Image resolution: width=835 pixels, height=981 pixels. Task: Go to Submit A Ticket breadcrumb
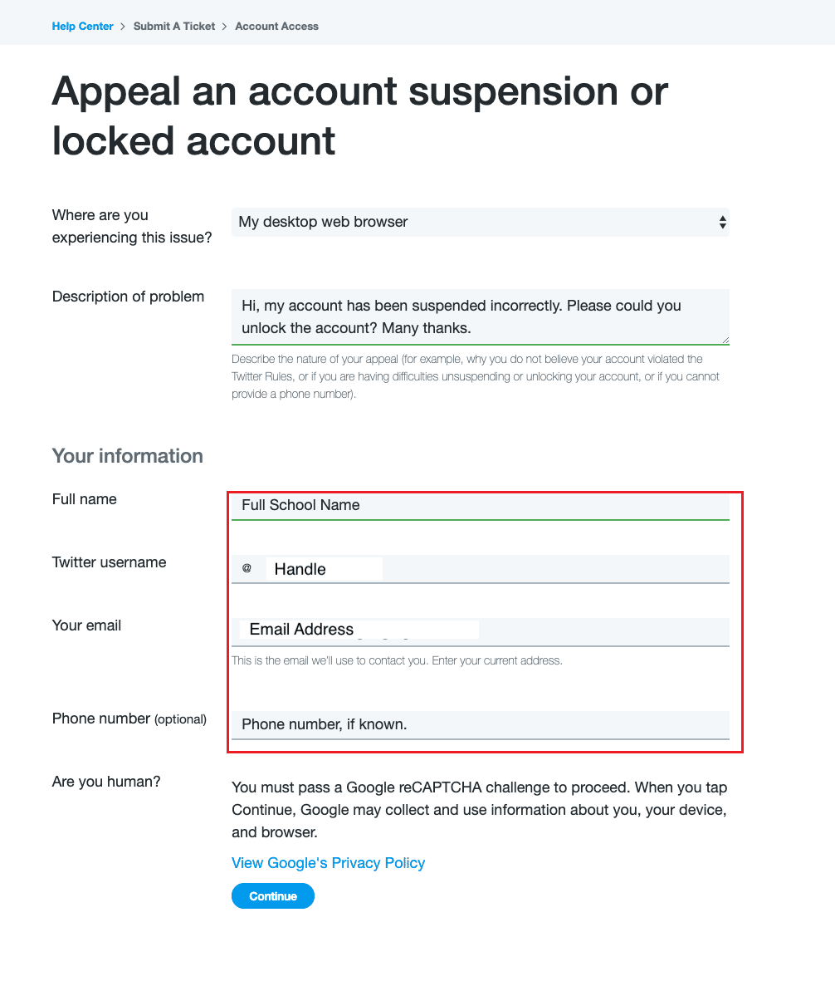coord(173,27)
